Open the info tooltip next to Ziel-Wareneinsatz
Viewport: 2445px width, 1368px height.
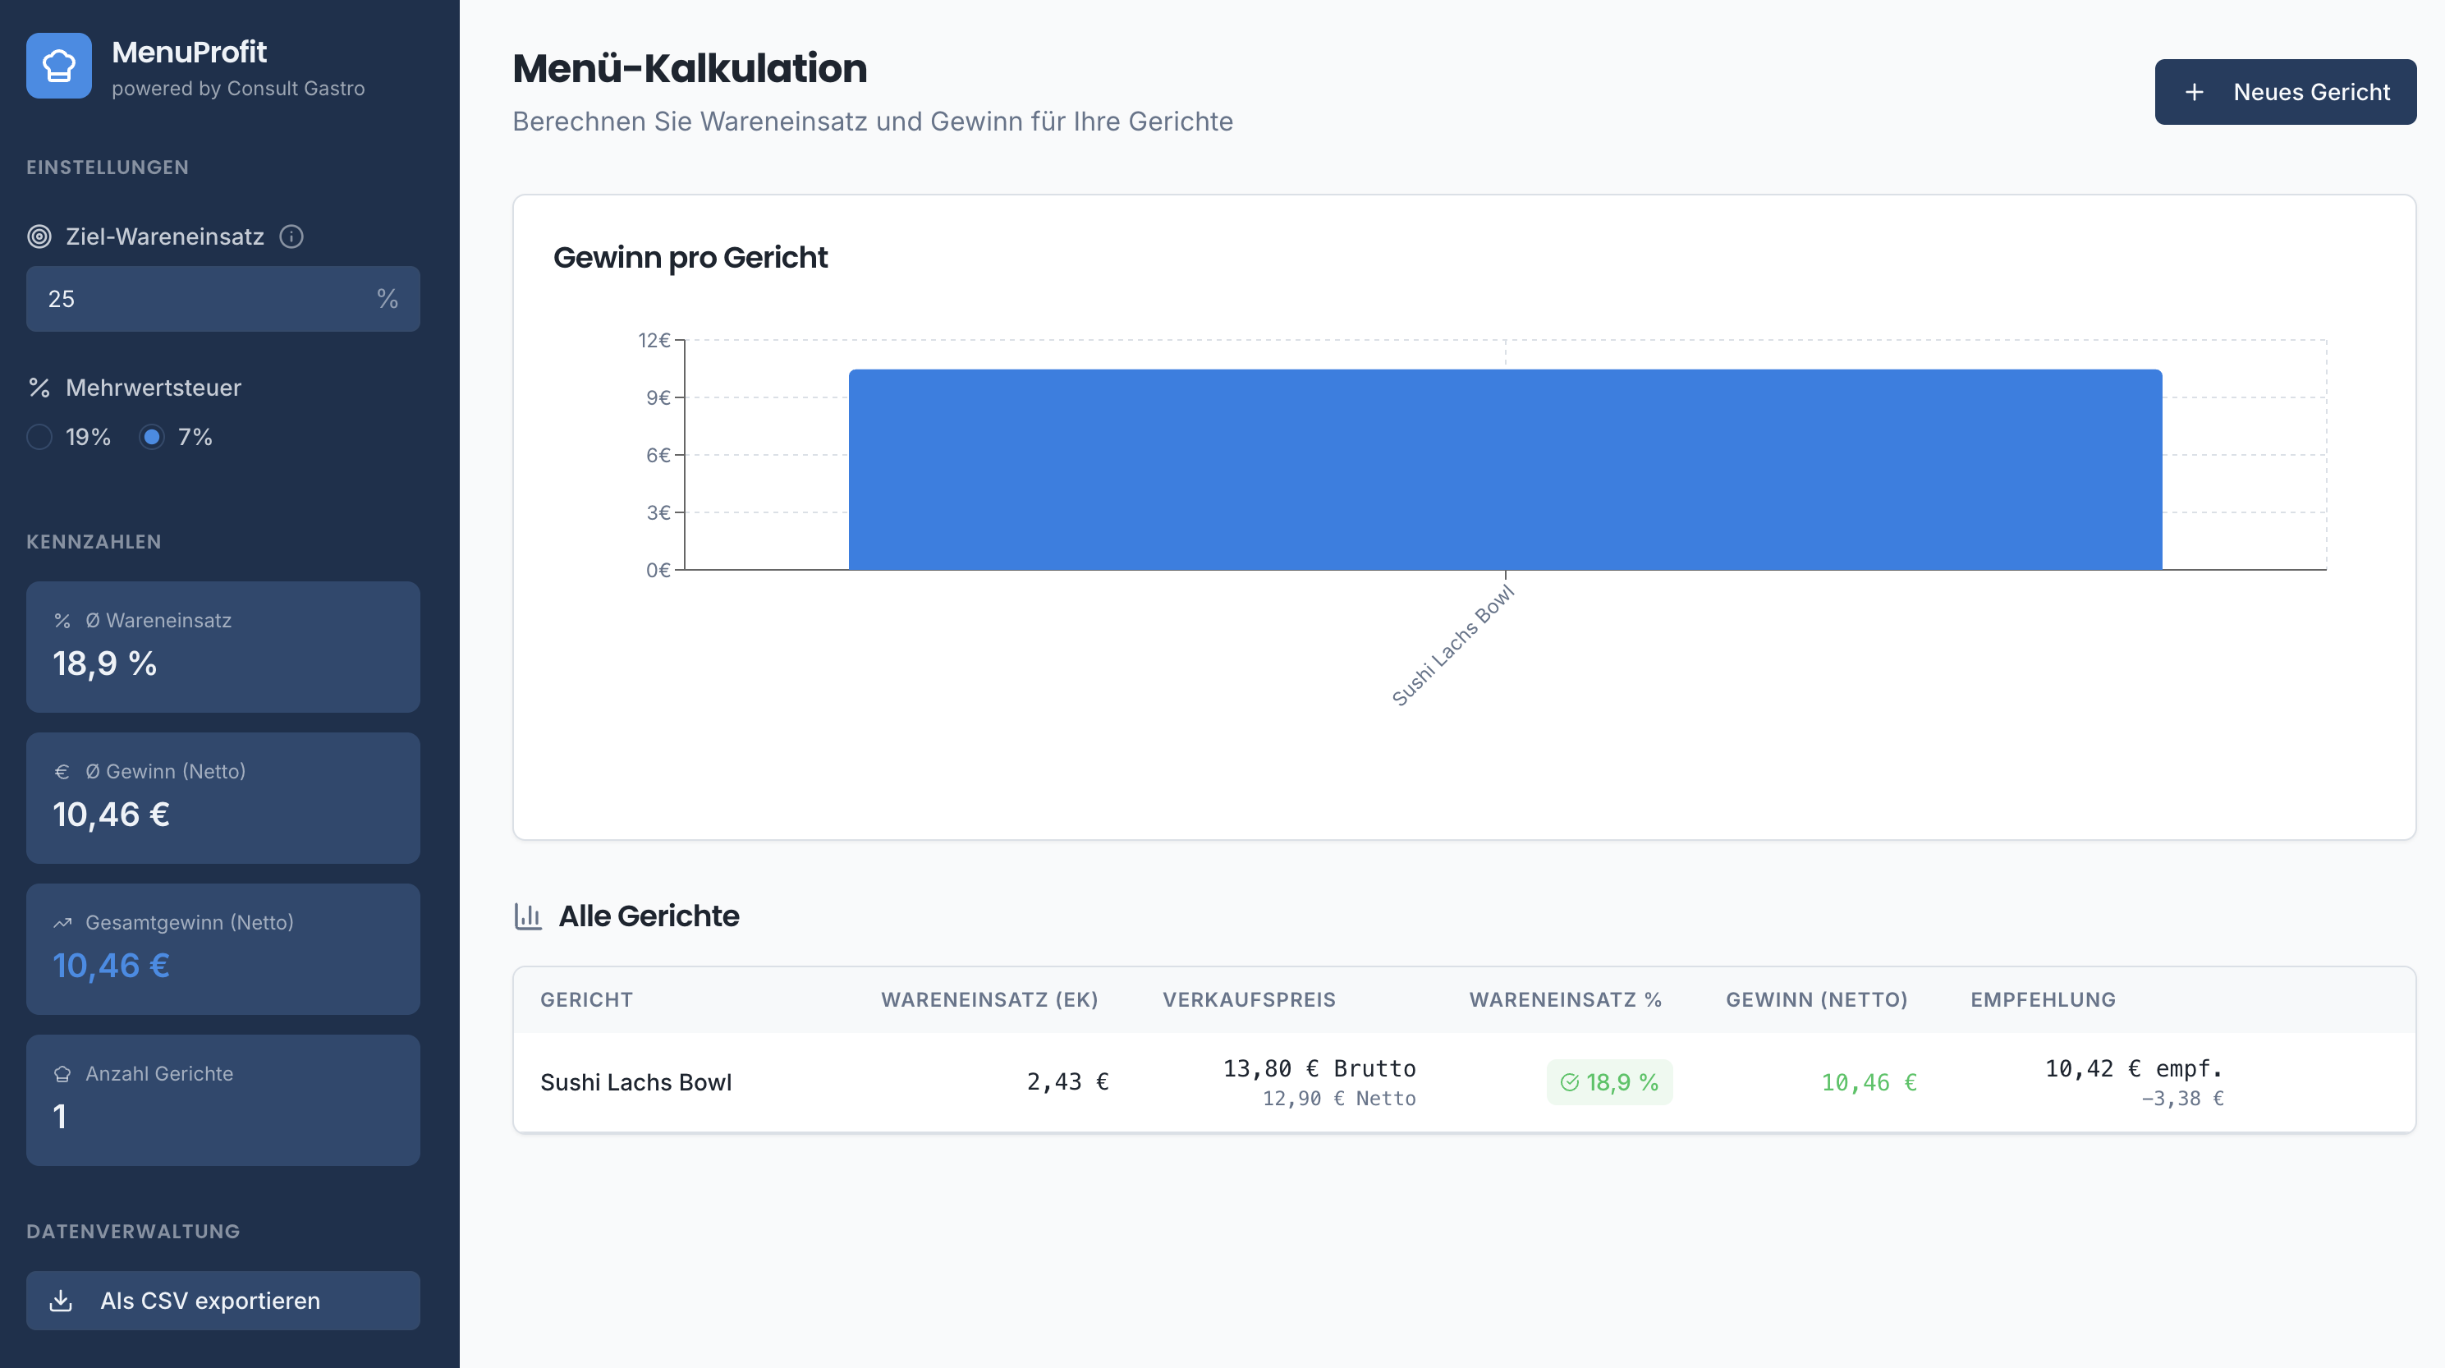[x=291, y=236]
